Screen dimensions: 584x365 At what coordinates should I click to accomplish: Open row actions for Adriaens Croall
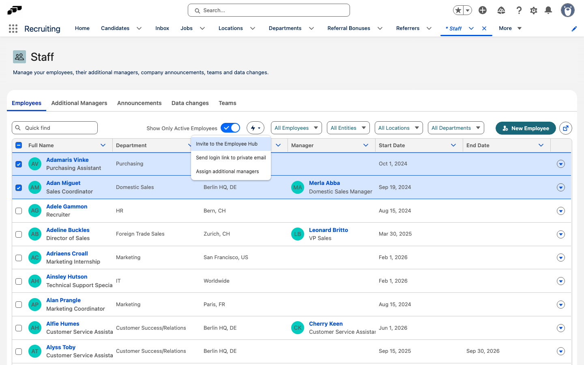click(561, 258)
